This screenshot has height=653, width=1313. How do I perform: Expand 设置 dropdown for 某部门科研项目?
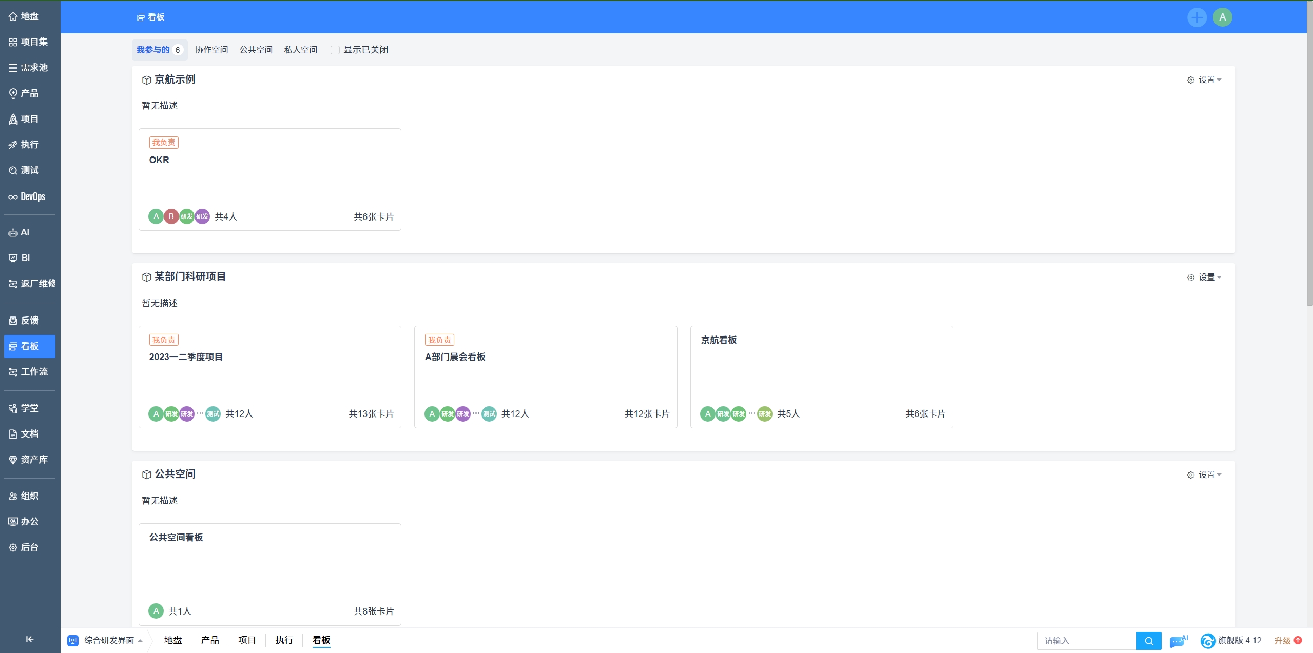tap(1204, 278)
